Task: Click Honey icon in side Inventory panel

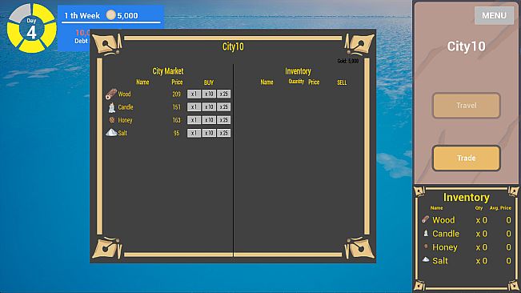Action: [426, 247]
